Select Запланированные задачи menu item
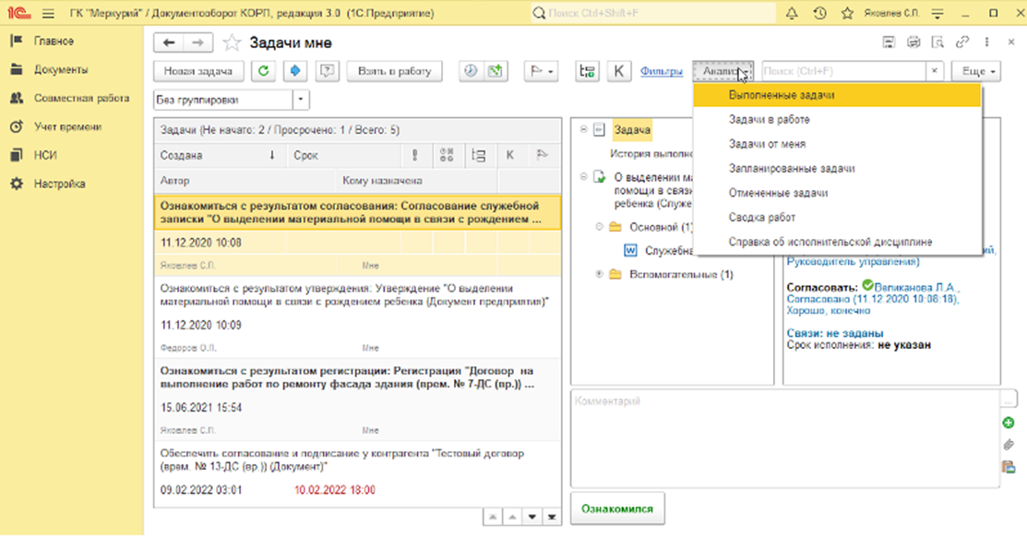1027x539 pixels. point(838,168)
